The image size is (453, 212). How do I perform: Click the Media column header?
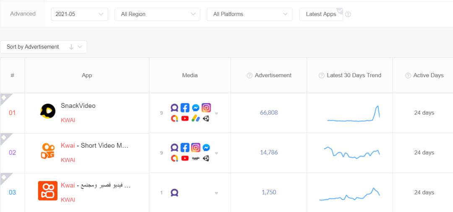190,76
